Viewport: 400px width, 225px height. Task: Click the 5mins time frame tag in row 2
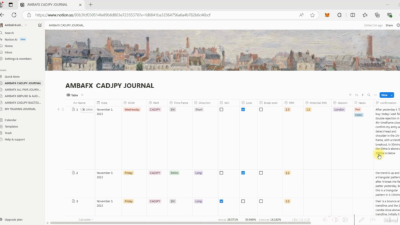pos(174,173)
